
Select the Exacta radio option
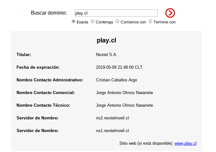click(x=73, y=22)
